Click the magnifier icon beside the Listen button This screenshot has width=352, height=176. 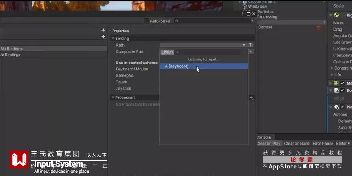tap(178, 52)
